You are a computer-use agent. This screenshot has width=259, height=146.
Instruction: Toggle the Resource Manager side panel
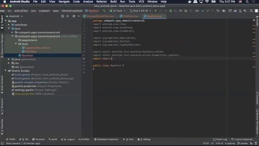pyautogui.click(x=2, y=46)
